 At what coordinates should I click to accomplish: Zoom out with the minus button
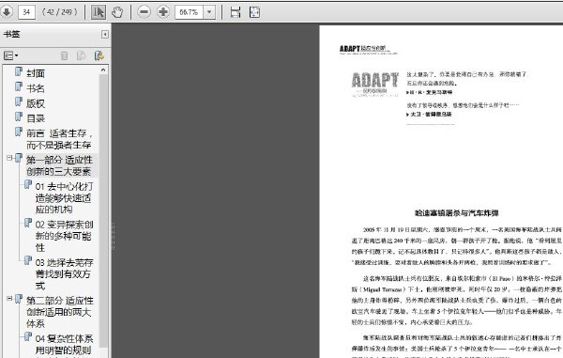tap(144, 12)
